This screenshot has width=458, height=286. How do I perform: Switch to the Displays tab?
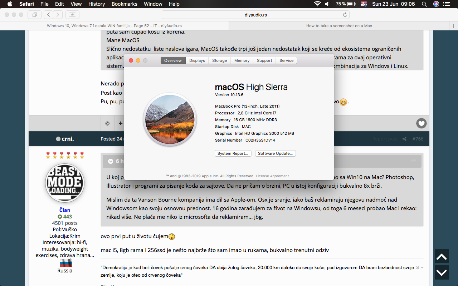point(197,60)
